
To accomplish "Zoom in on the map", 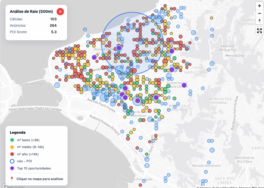I will (x=259, y=6).
